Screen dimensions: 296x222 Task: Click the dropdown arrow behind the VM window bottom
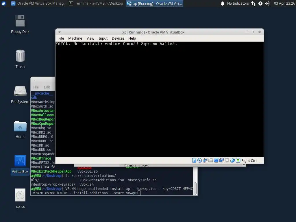(244, 165)
